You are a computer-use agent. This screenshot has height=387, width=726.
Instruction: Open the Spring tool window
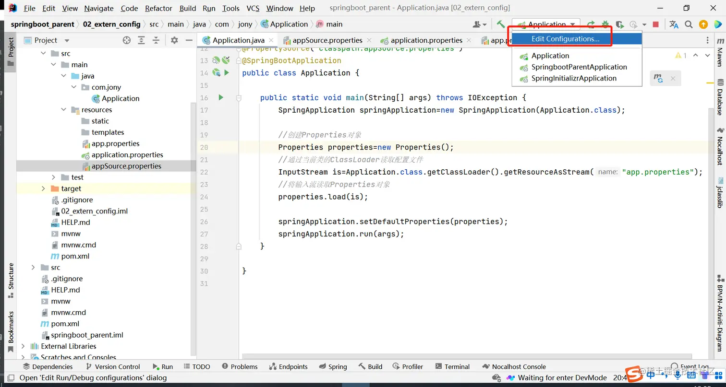coord(333,366)
